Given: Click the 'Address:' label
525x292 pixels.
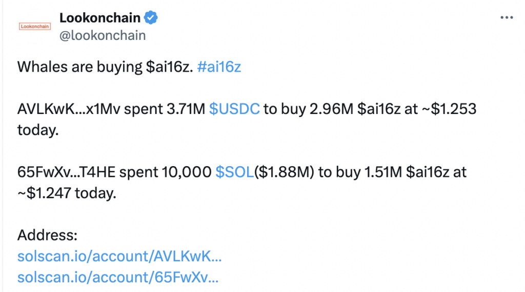Looking at the screenshot, I should tap(47, 235).
